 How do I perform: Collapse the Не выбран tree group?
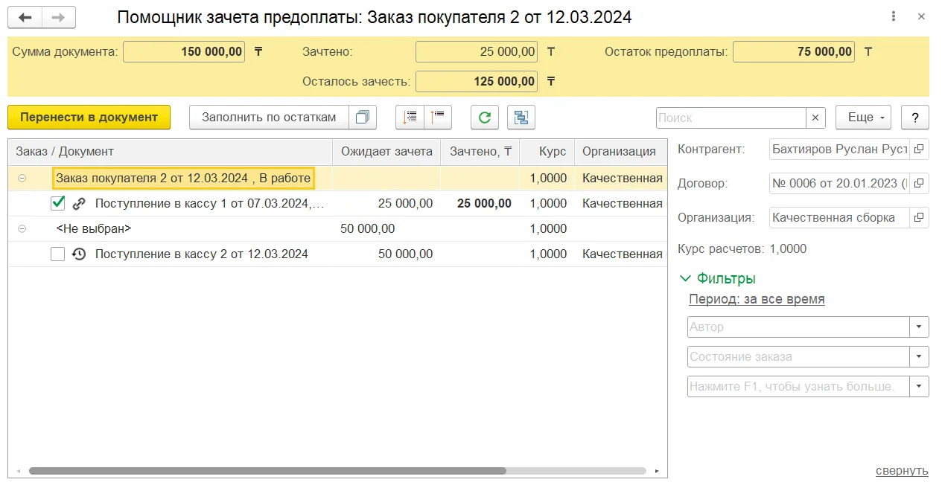[22, 229]
